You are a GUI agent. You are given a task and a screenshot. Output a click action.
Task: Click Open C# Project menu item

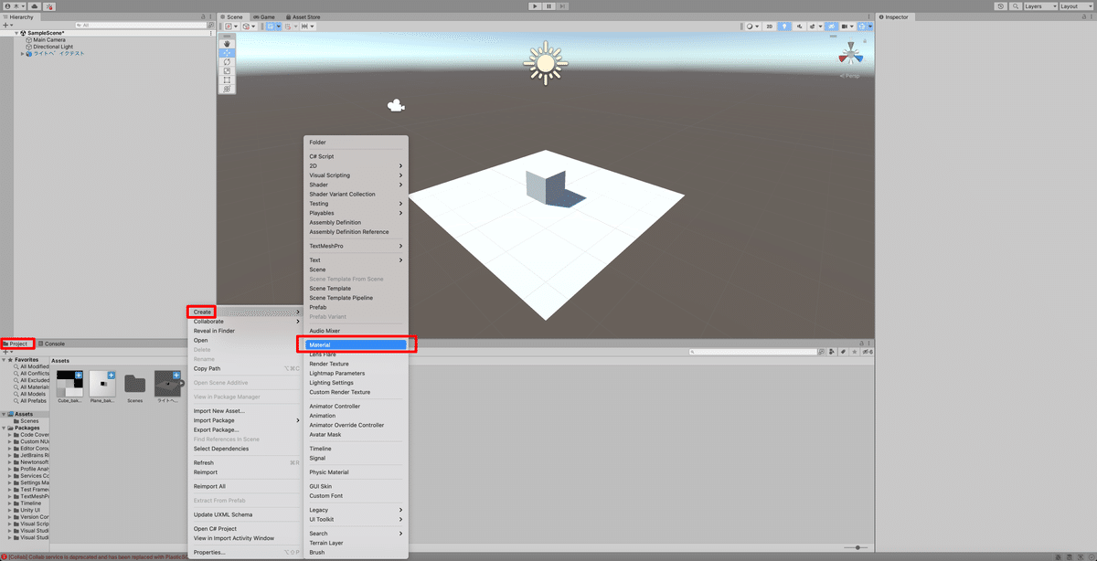(245, 528)
